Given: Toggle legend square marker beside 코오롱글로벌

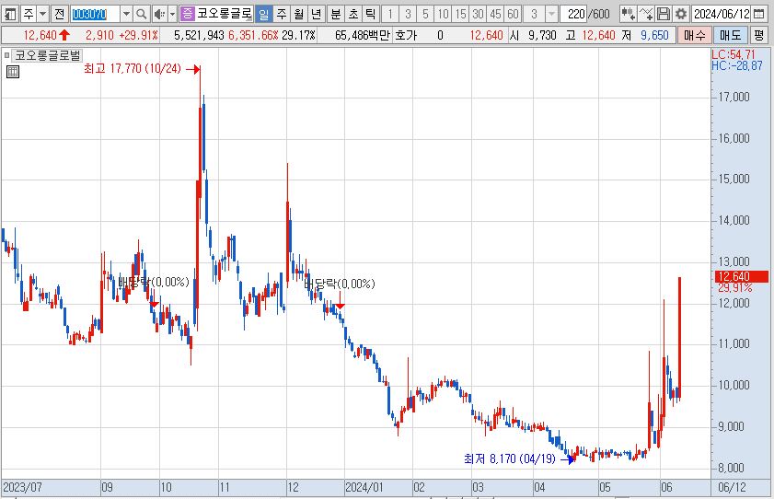Looking at the screenshot, I should [x=7, y=56].
